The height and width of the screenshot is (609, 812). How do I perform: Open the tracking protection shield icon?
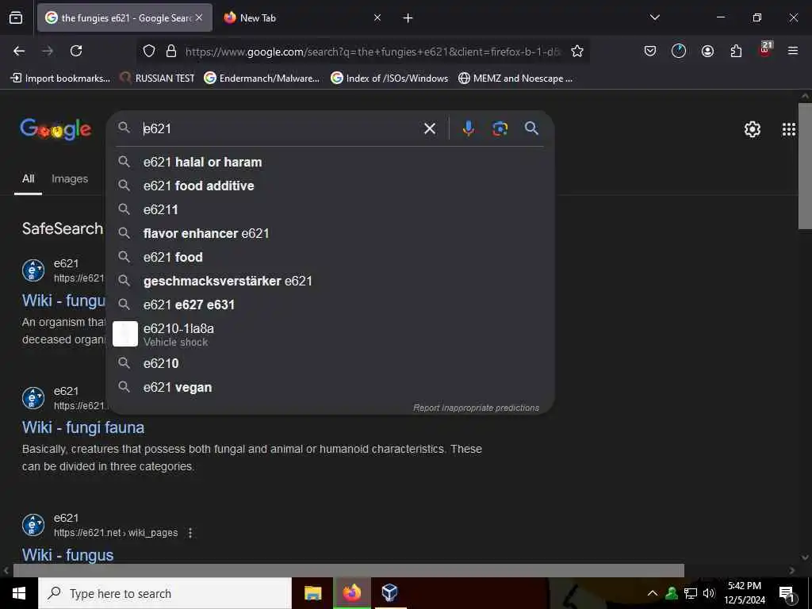pyautogui.click(x=149, y=52)
